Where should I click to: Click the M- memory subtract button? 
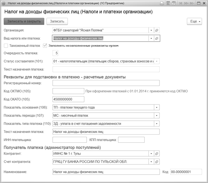point(192,3)
